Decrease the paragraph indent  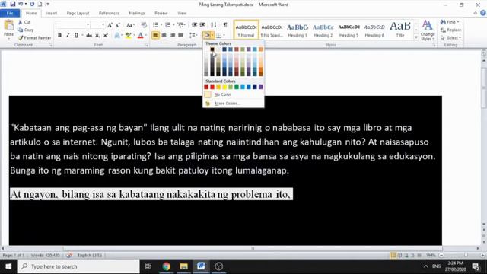click(194, 25)
